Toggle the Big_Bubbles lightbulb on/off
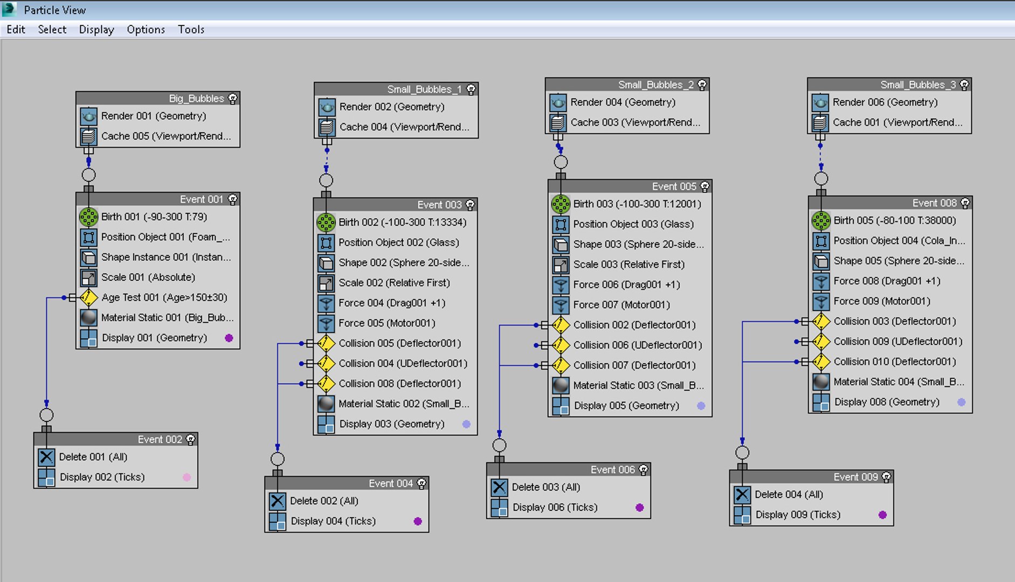Screen dimensions: 1015x582 [x=233, y=98]
